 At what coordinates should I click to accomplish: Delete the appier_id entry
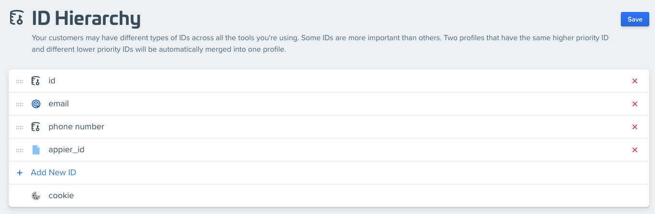point(635,150)
